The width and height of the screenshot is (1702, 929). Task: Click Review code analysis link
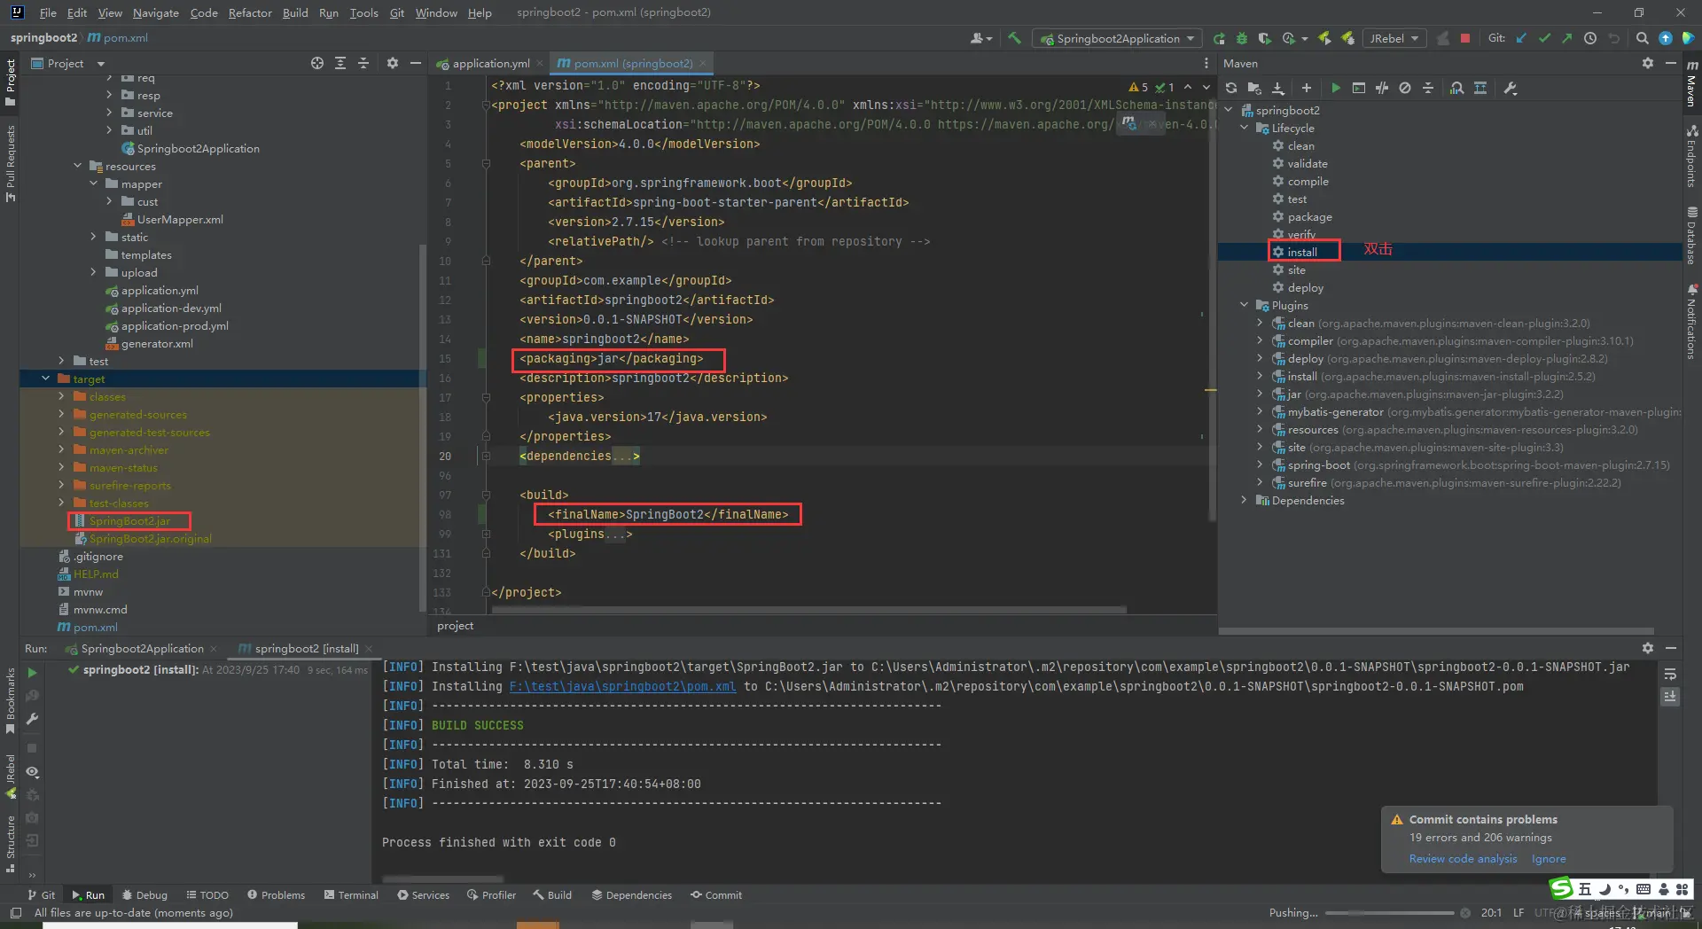pos(1463,858)
